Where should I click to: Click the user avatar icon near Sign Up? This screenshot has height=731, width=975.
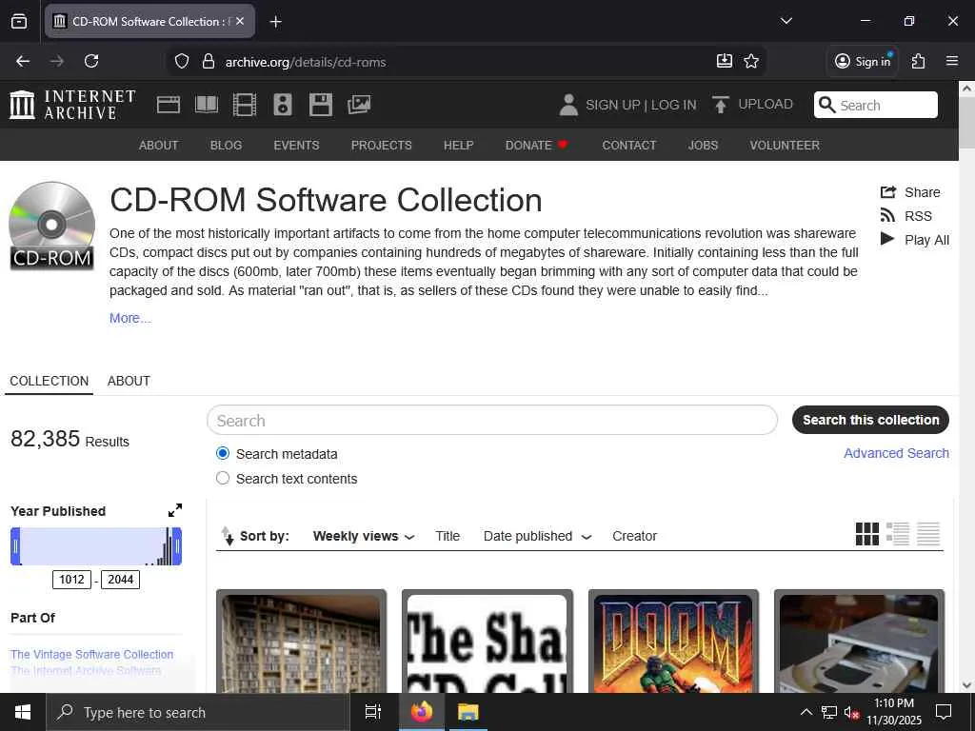(x=568, y=105)
